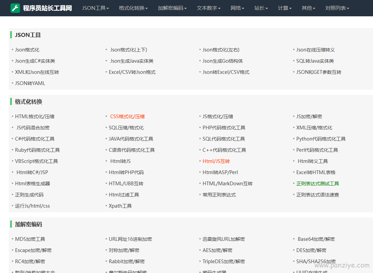
Task: Open the 加解密编码 dropdown in navbar
Action: coord(172,8)
